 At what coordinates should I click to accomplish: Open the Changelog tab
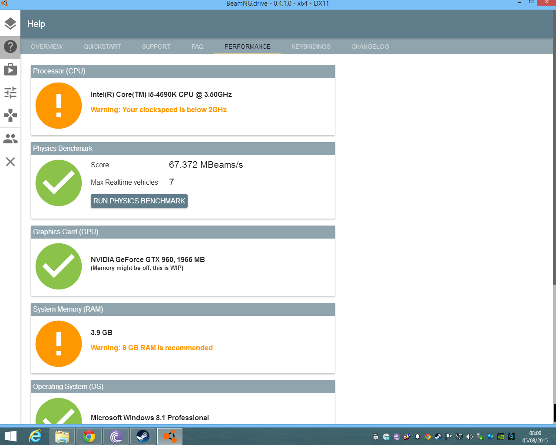coord(370,46)
